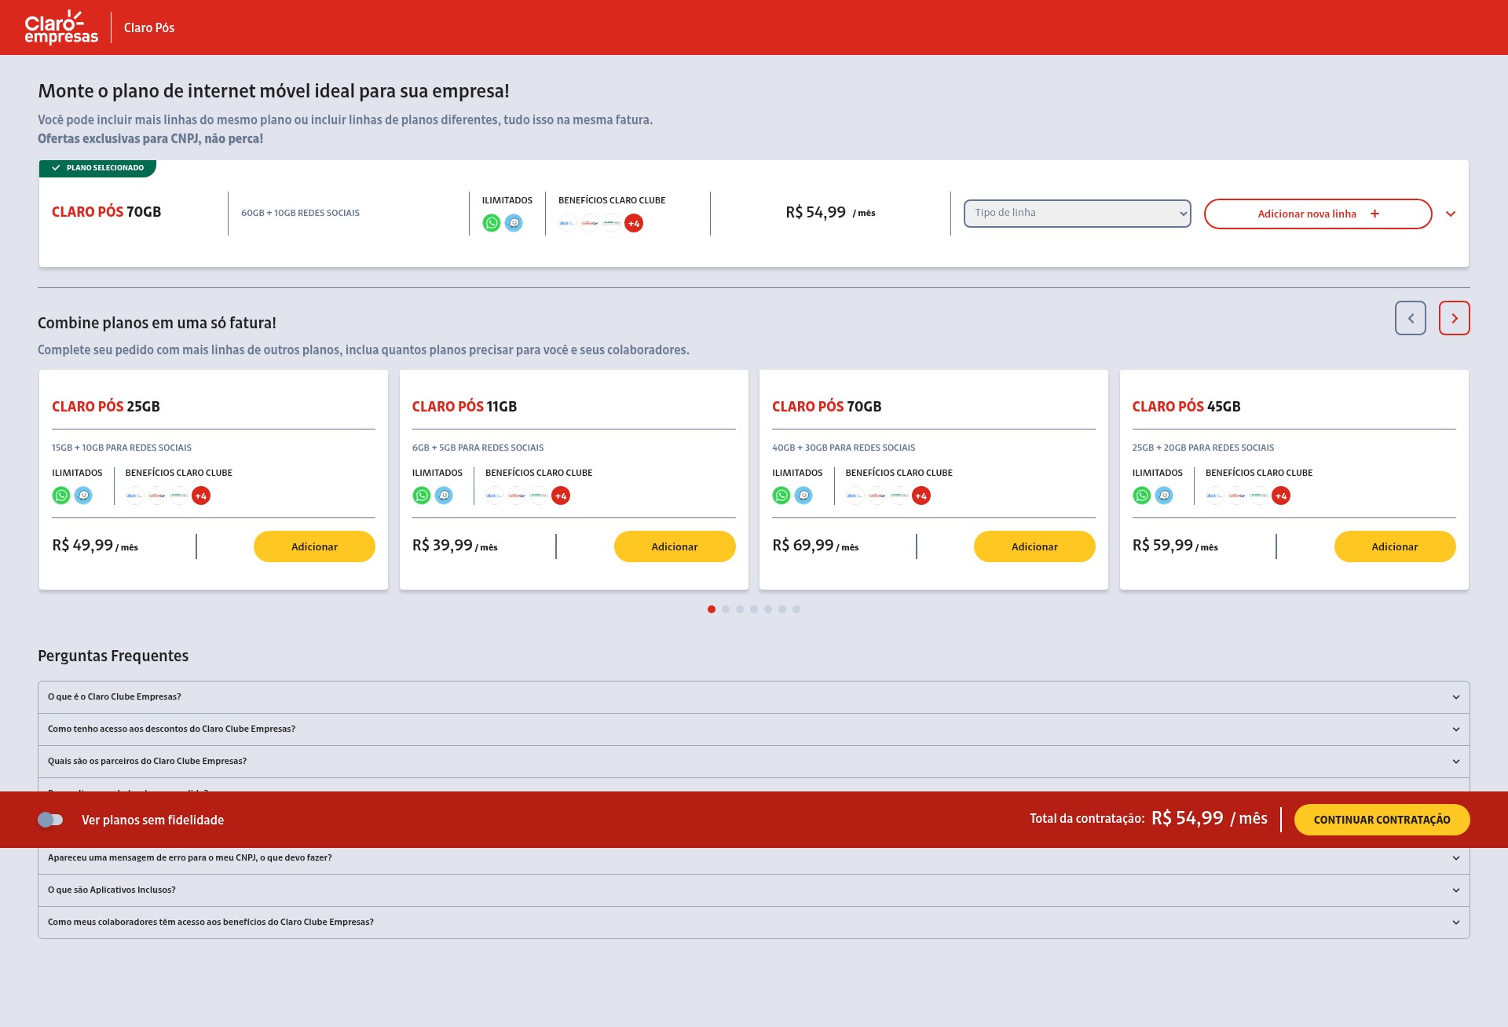Open the Claro Pós header link
The image size is (1508, 1027).
pyautogui.click(x=149, y=27)
